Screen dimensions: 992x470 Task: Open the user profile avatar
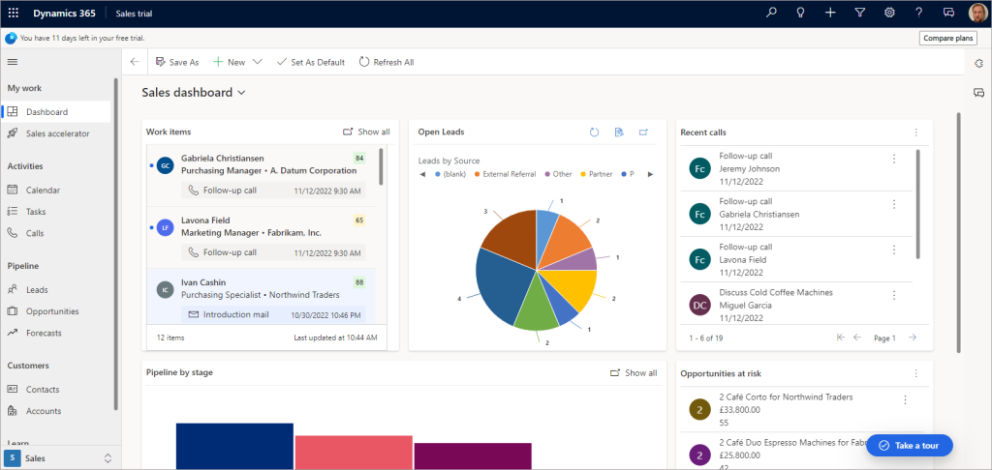coord(977,13)
